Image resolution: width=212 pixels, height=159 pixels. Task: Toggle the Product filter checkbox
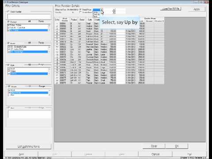click(x=8, y=22)
